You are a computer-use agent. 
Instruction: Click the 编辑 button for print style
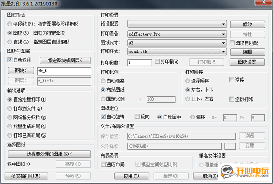point(248,52)
